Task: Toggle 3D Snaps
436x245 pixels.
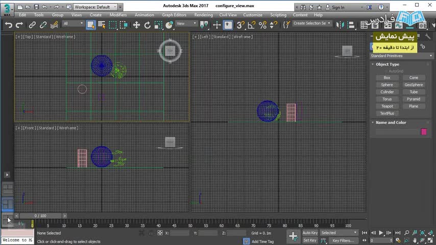Action: pyautogui.click(x=240, y=26)
